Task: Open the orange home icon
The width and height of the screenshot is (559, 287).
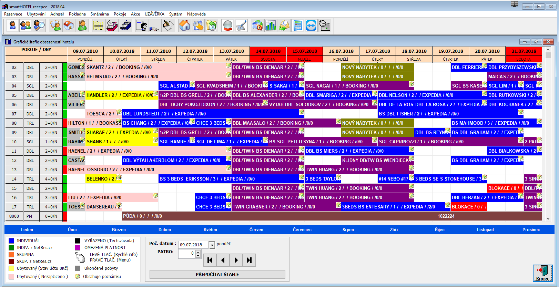Action: 185,25
